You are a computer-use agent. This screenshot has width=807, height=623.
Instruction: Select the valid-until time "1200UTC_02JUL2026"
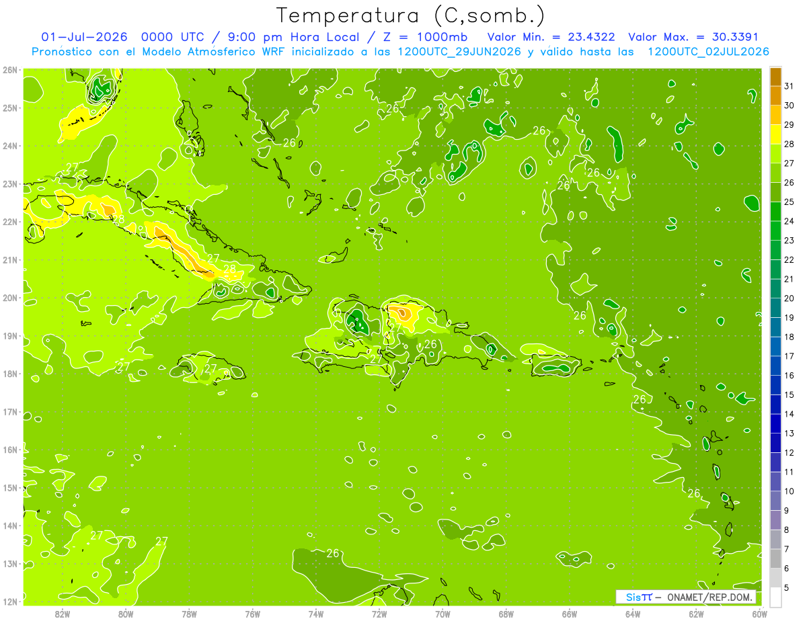708,52
